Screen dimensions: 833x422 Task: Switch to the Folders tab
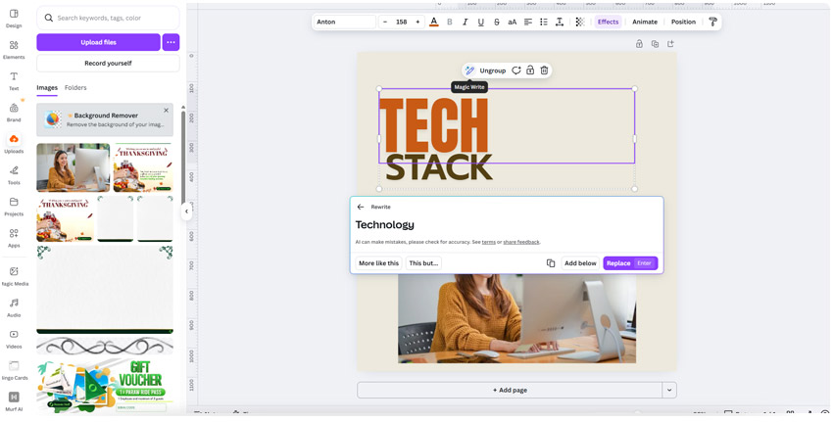75,88
